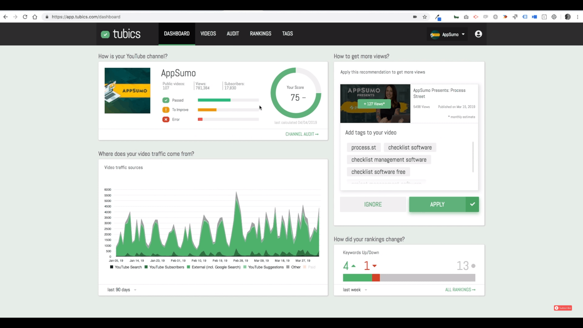Select the checklist management software tag
The image size is (583, 328).
tap(389, 160)
